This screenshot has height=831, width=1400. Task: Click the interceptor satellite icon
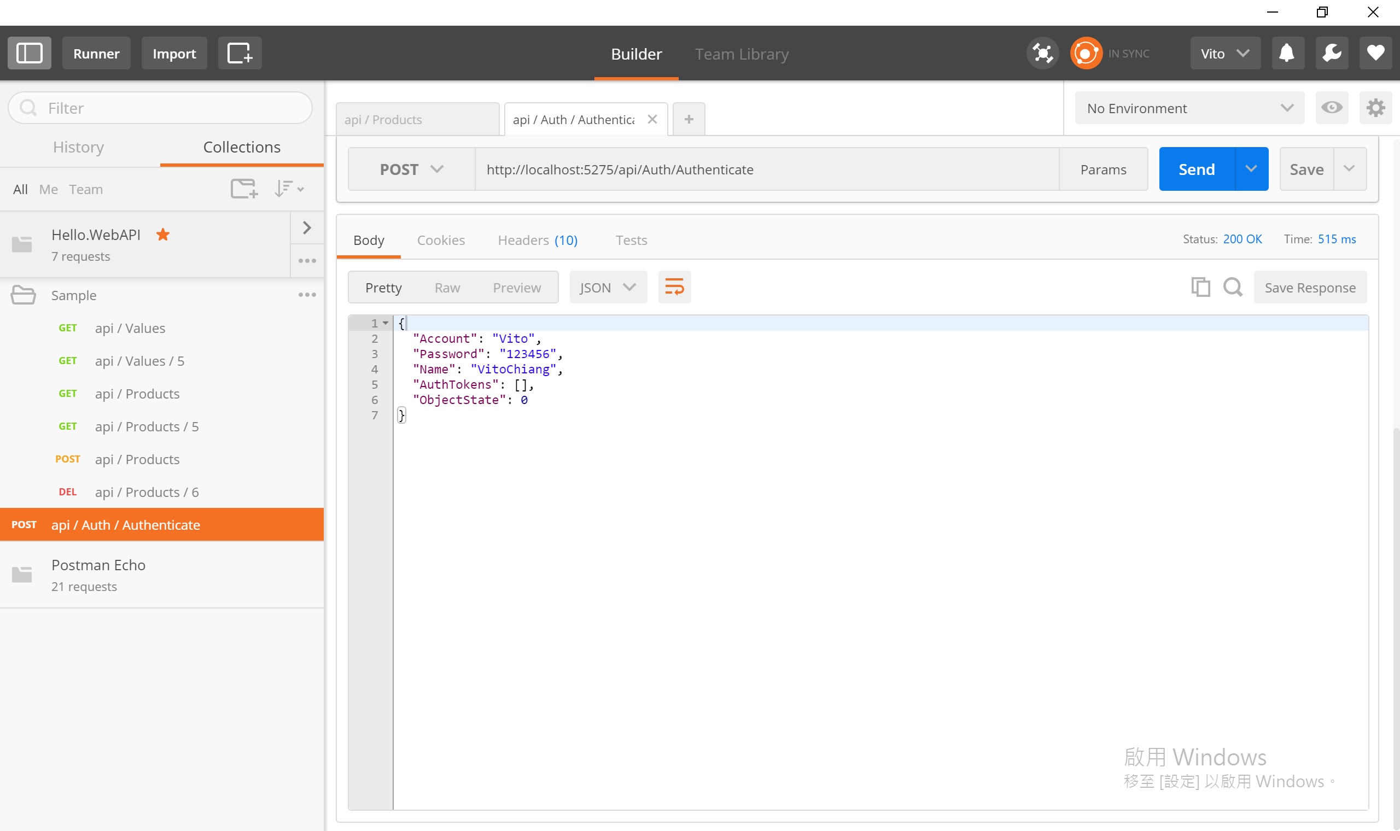pos(1042,53)
